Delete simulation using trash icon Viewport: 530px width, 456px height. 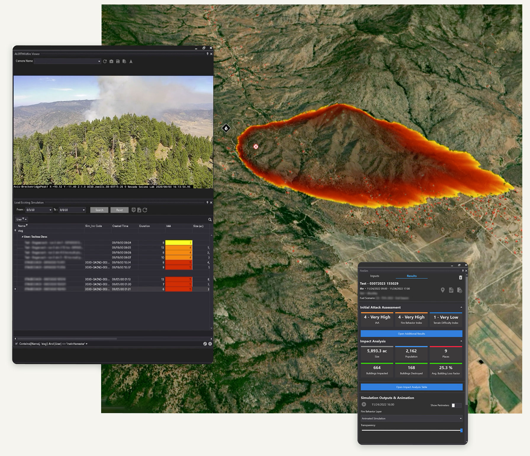pos(460,277)
